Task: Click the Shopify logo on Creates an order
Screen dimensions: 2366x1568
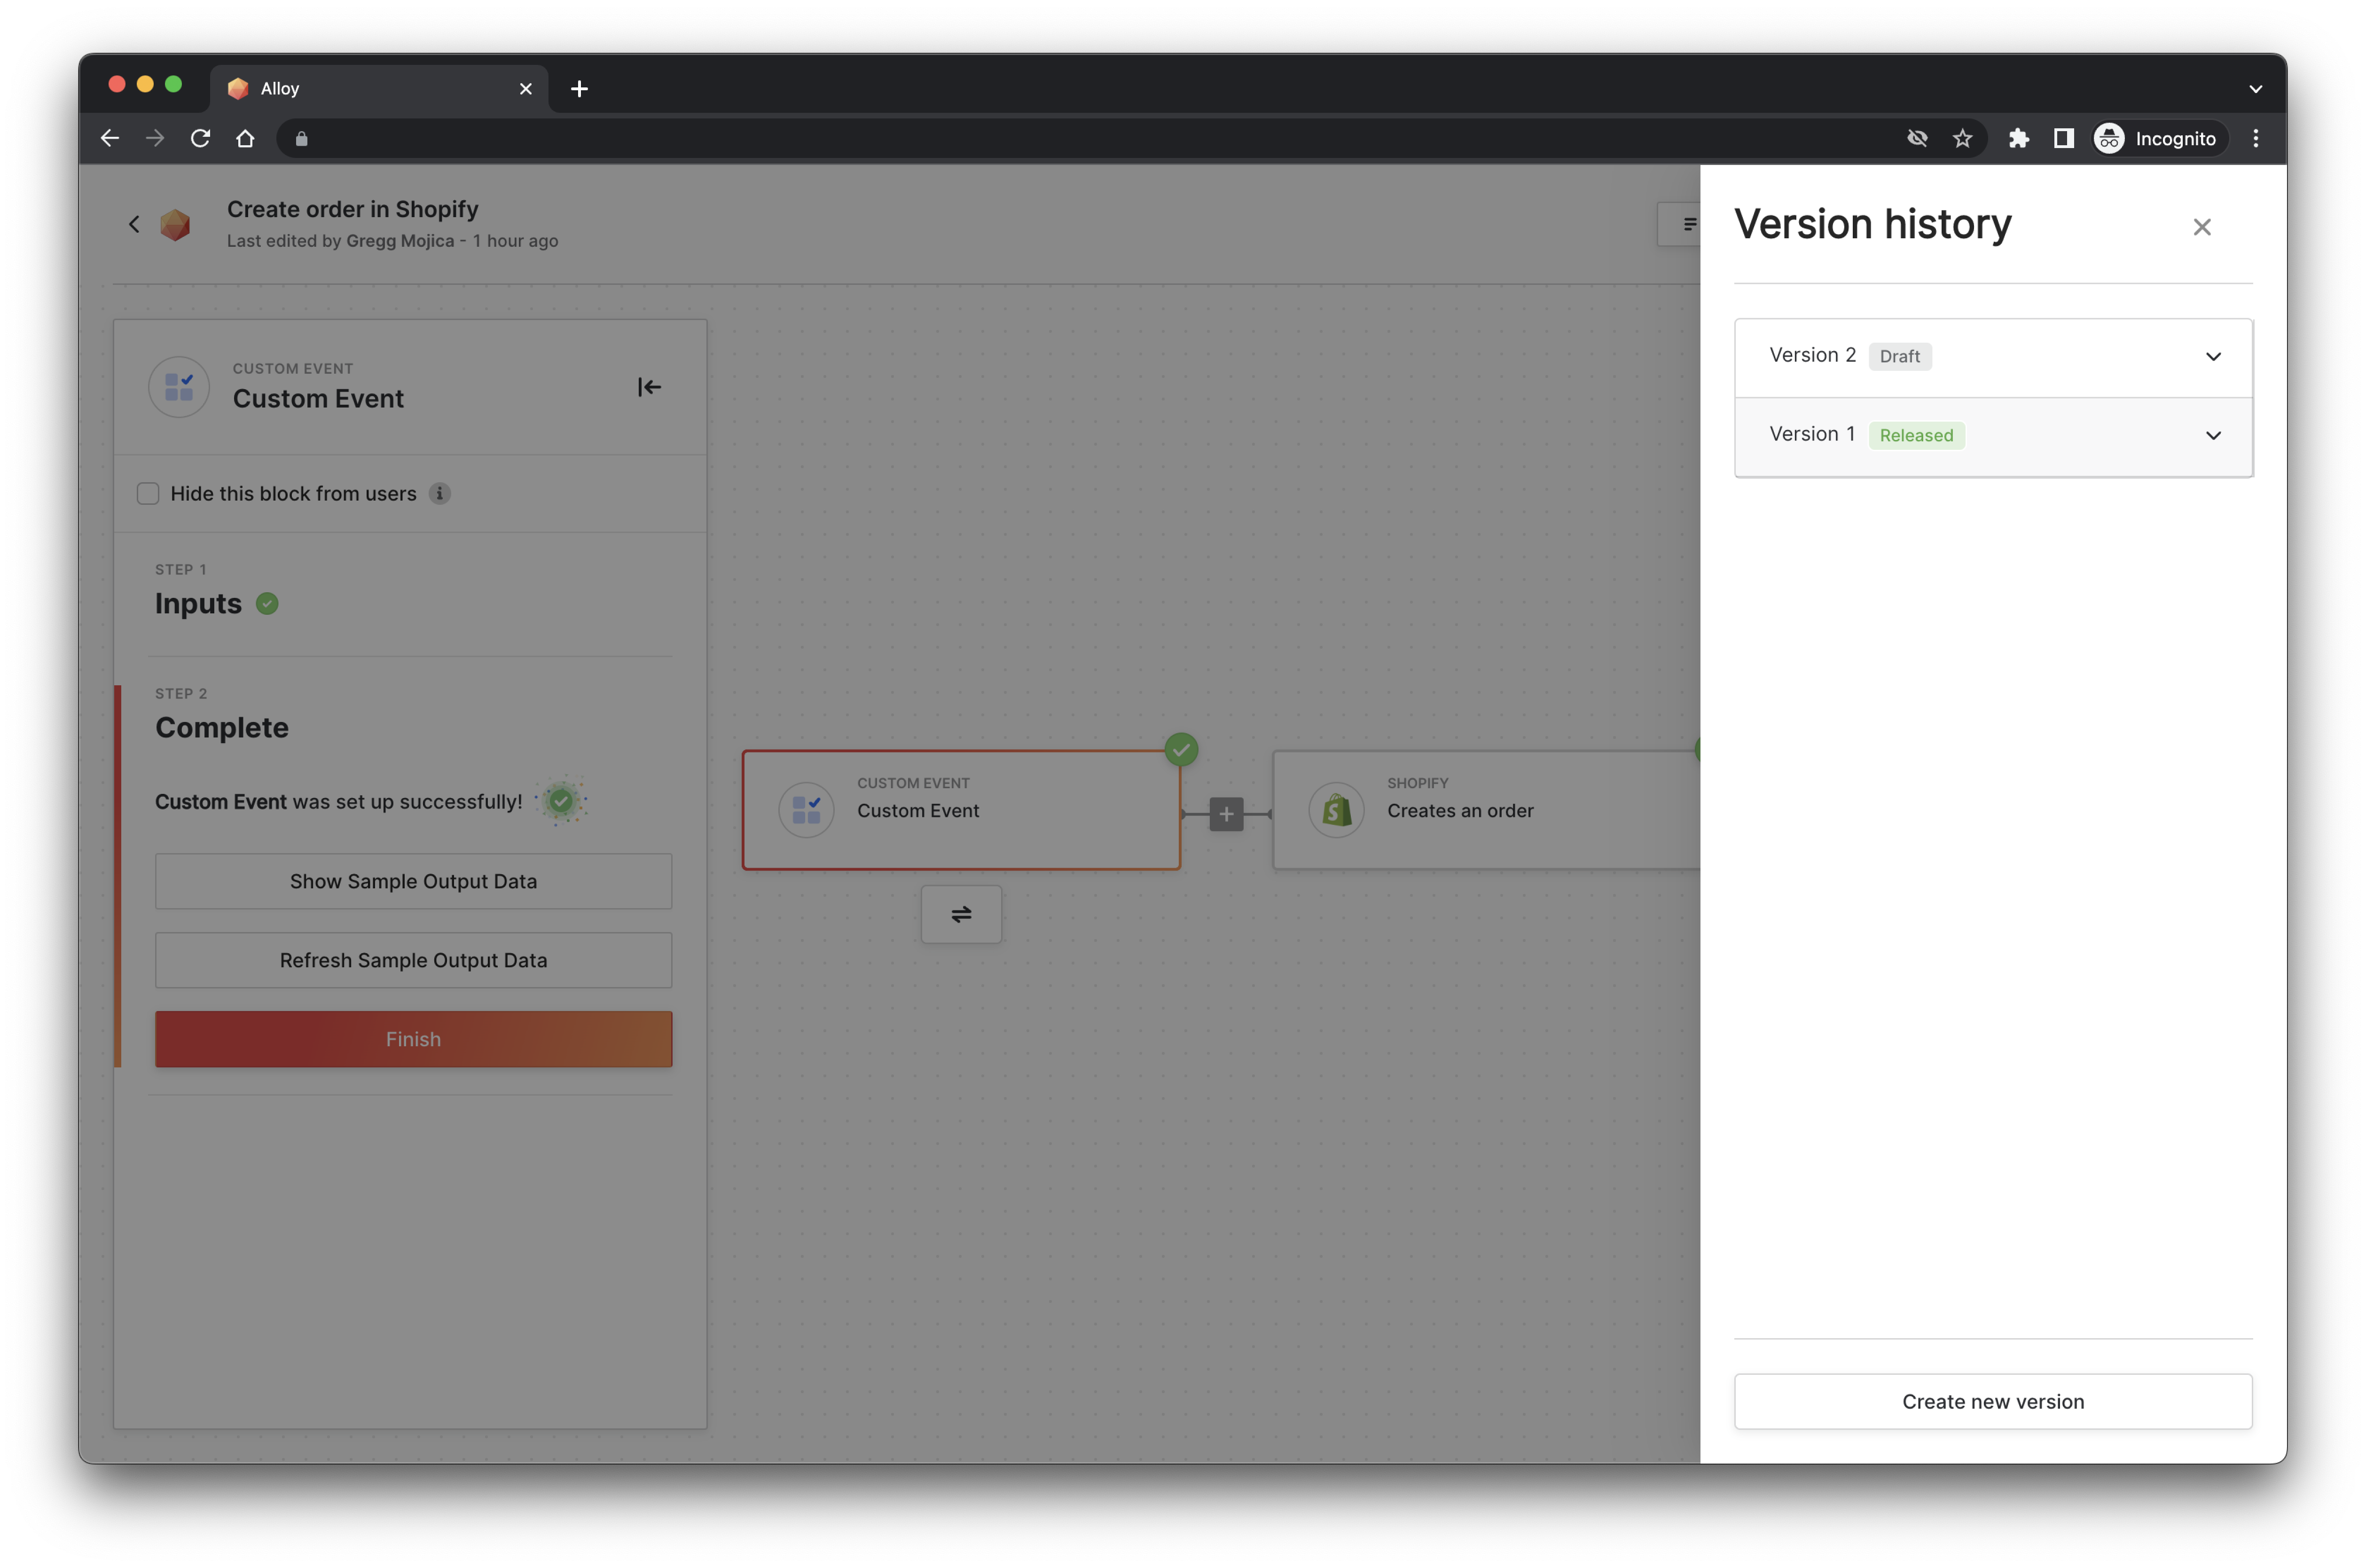Action: tap(1337, 810)
